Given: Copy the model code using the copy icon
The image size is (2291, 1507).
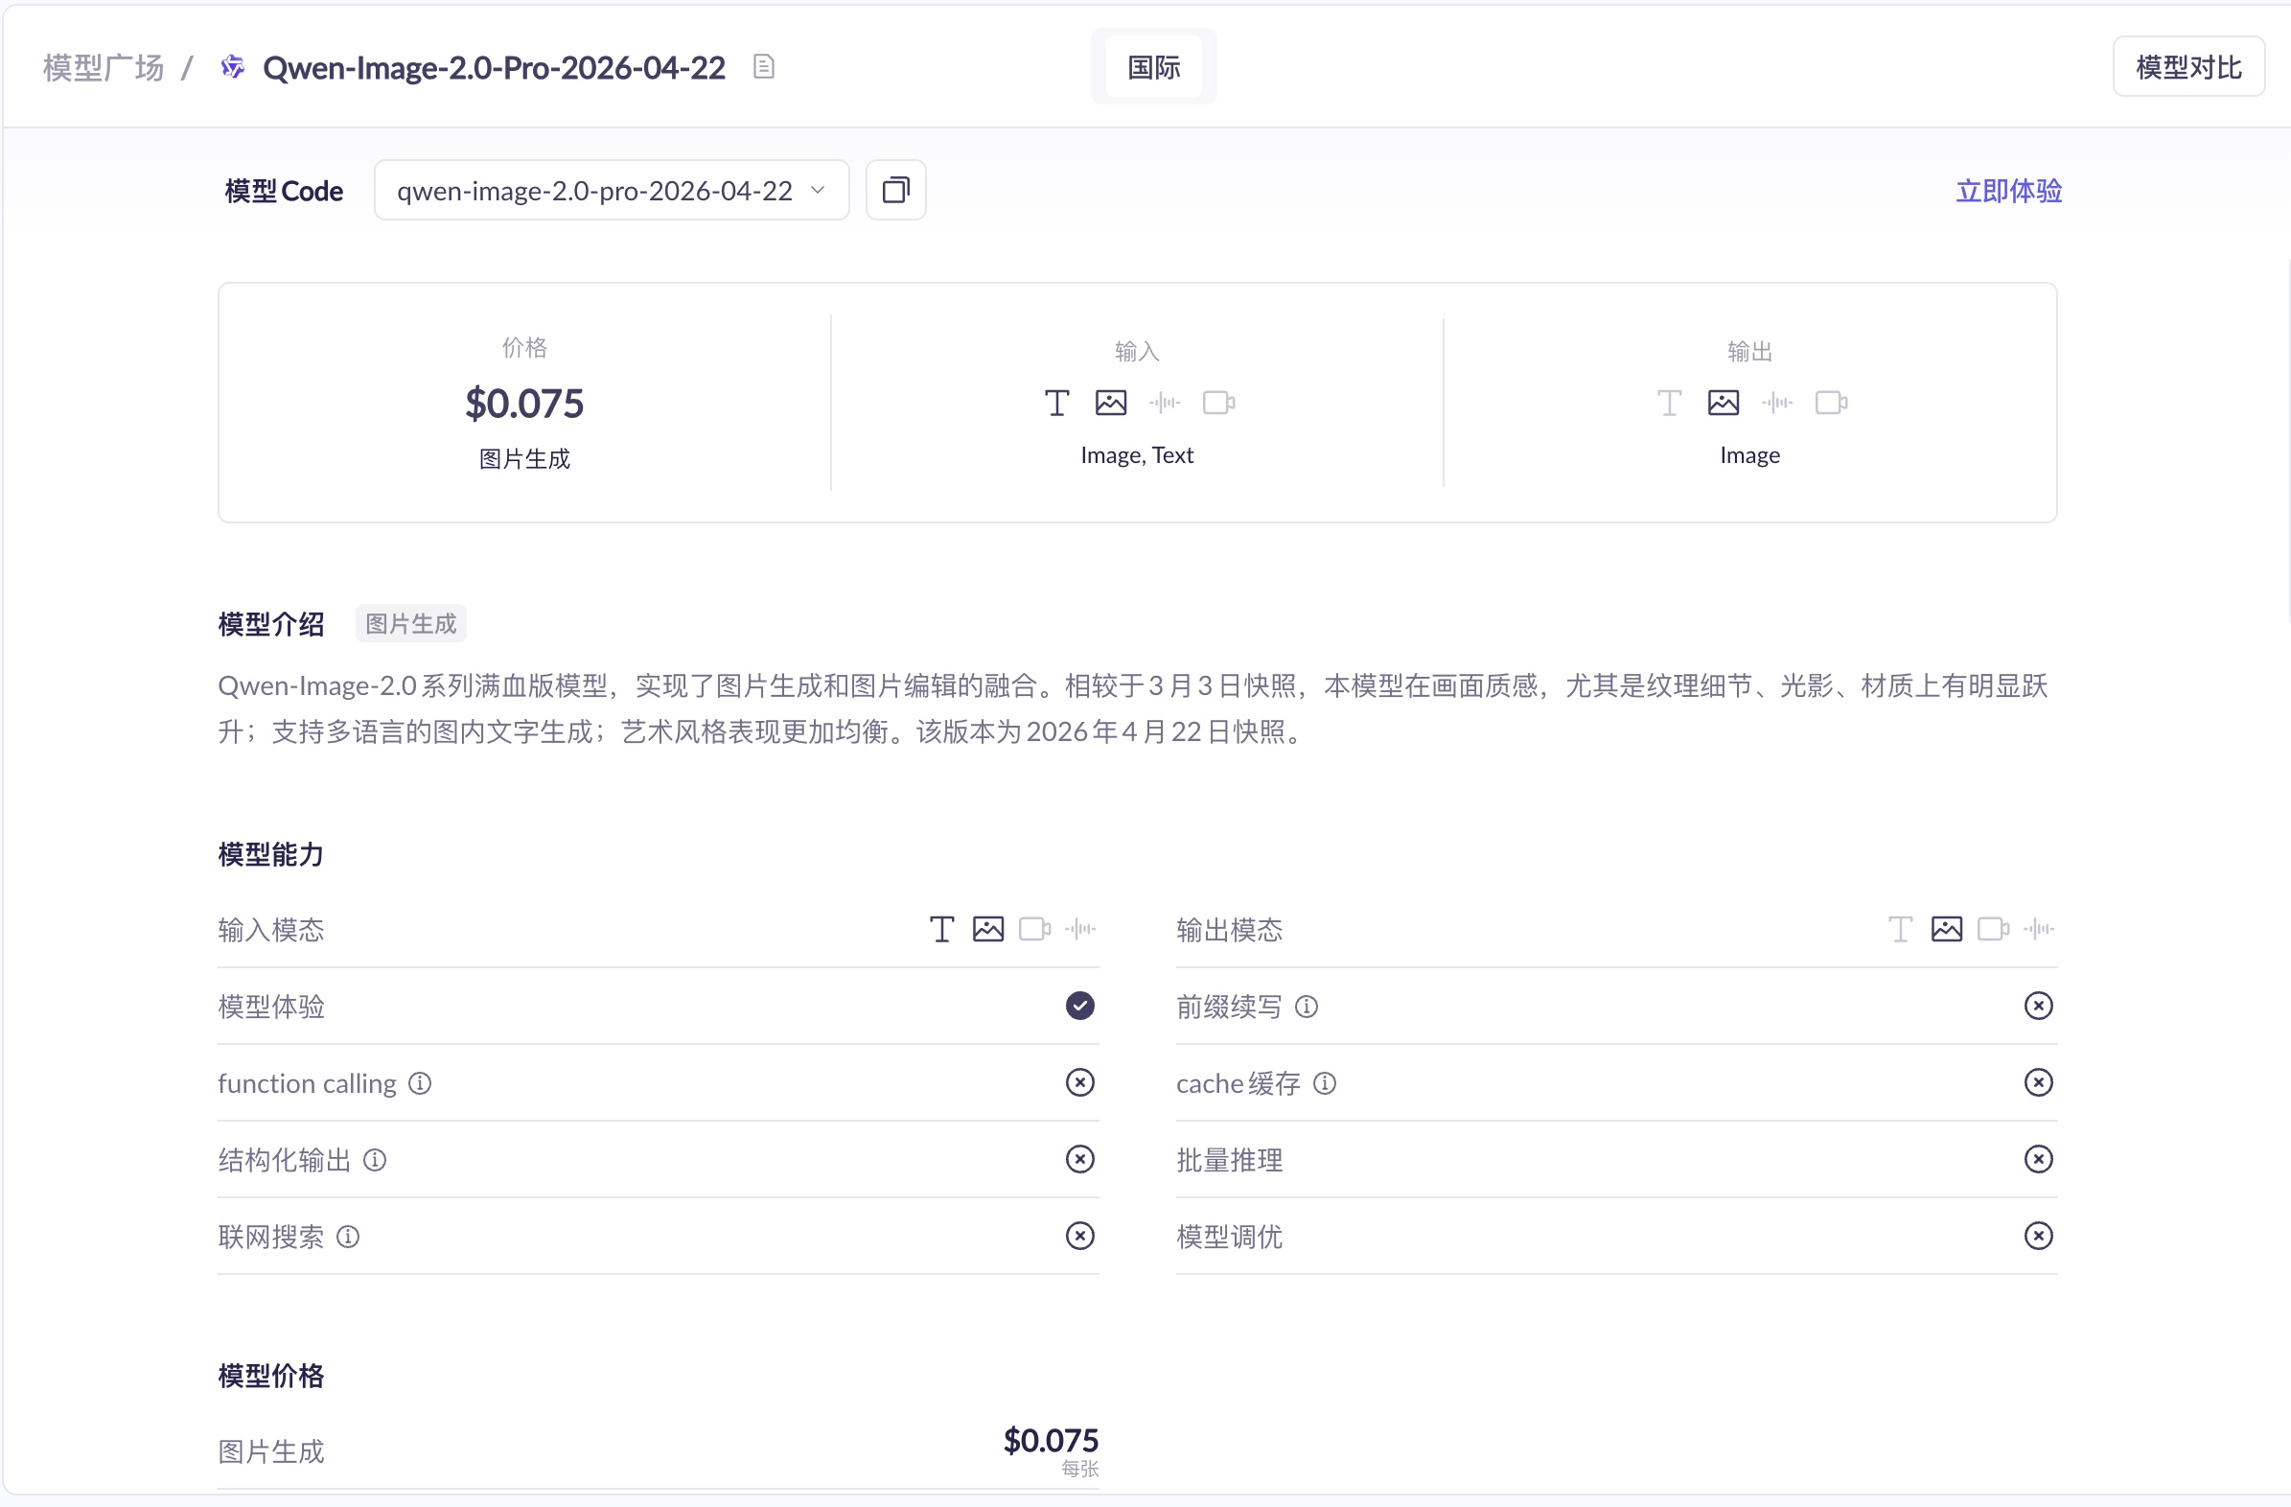Looking at the screenshot, I should 894,190.
